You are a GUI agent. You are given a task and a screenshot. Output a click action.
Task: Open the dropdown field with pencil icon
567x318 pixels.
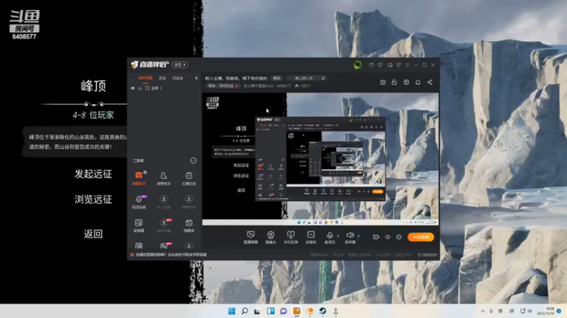[307, 78]
